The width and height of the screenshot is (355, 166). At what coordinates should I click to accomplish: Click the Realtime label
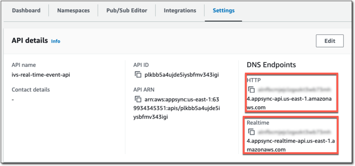click(258, 123)
